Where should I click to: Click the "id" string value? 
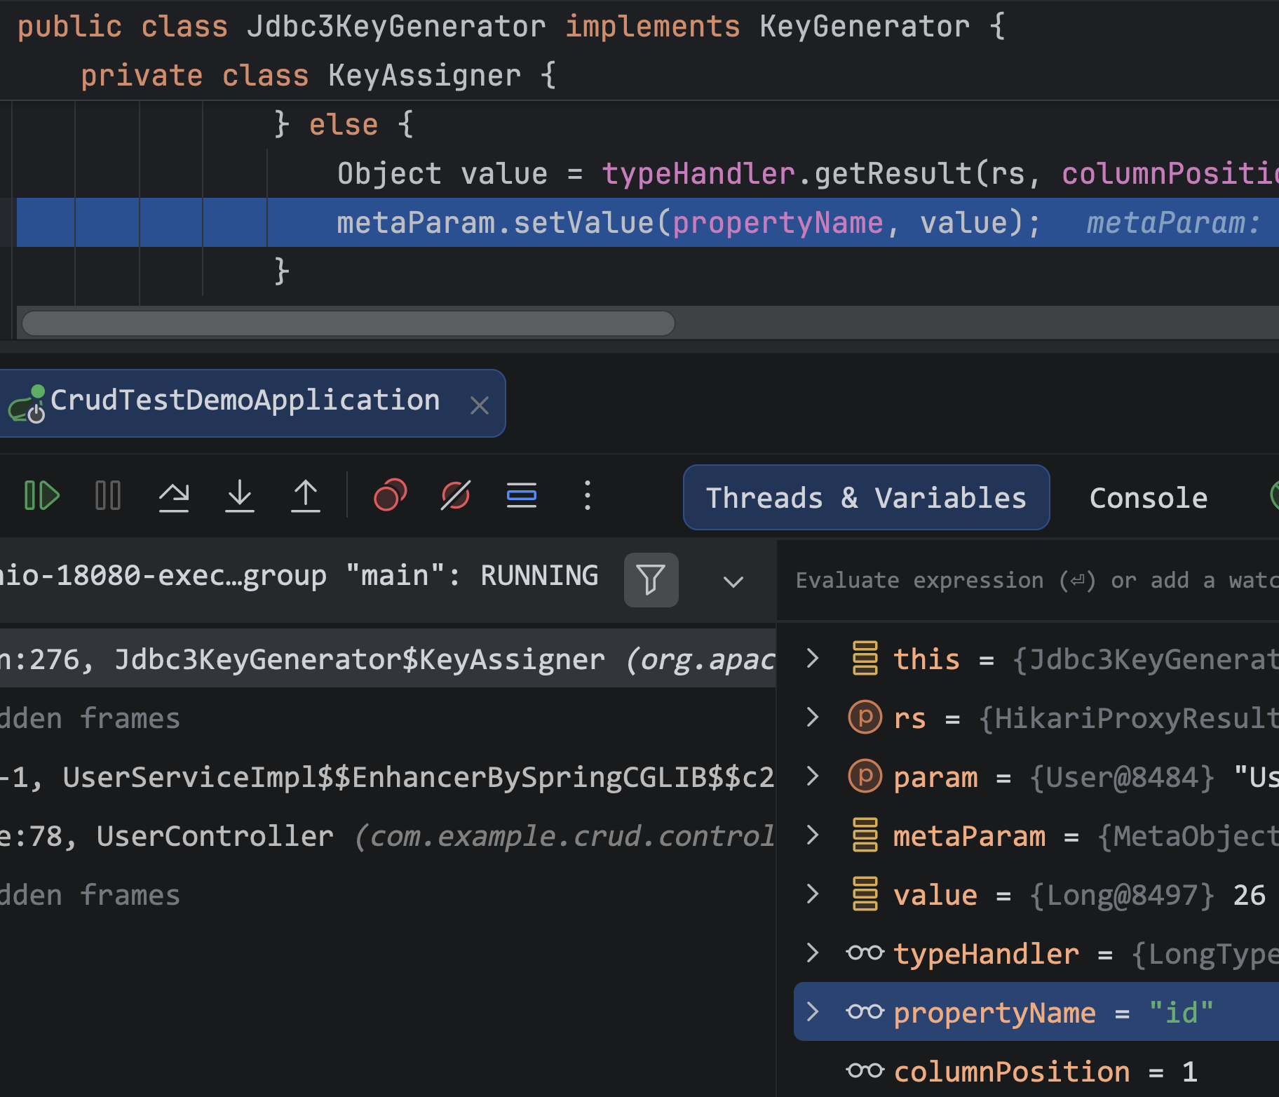click(x=1181, y=1012)
